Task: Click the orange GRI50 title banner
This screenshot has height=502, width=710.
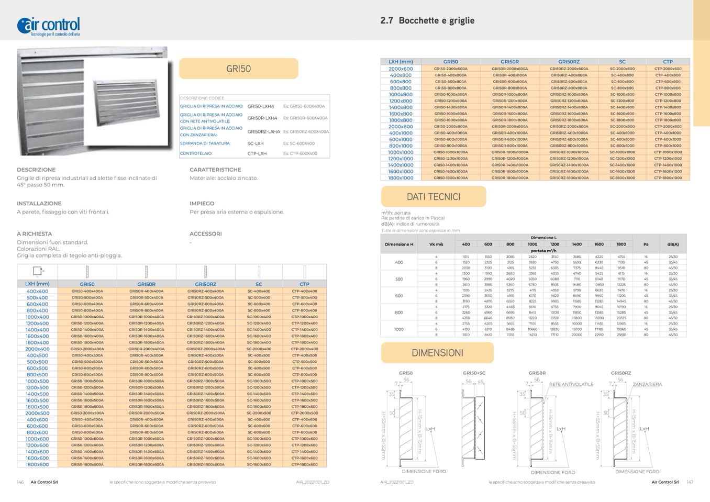Action: pos(239,69)
